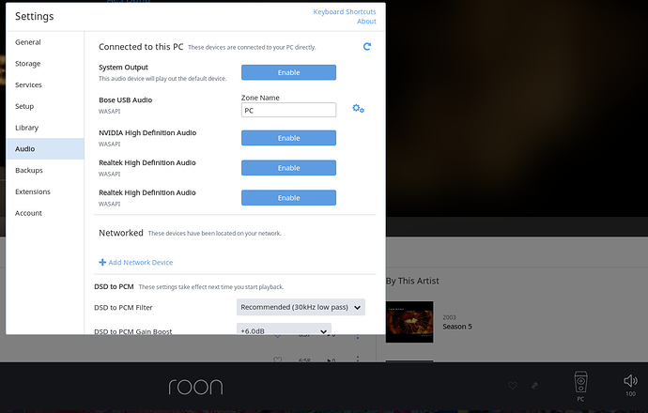Open DSD to PCM Filter dropdown
Viewport: 648px width, 413px height.
coord(301,307)
